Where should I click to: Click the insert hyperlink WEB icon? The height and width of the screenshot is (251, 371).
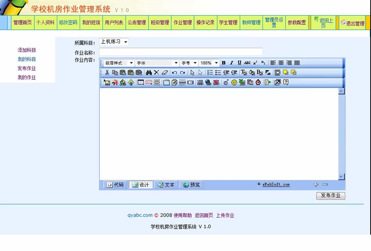(200, 82)
